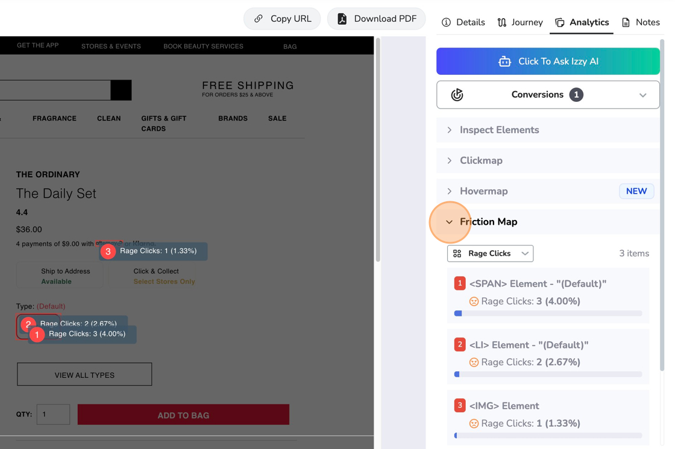Select the IMG Element item
This screenshot has height=449, width=675.
(x=548, y=418)
